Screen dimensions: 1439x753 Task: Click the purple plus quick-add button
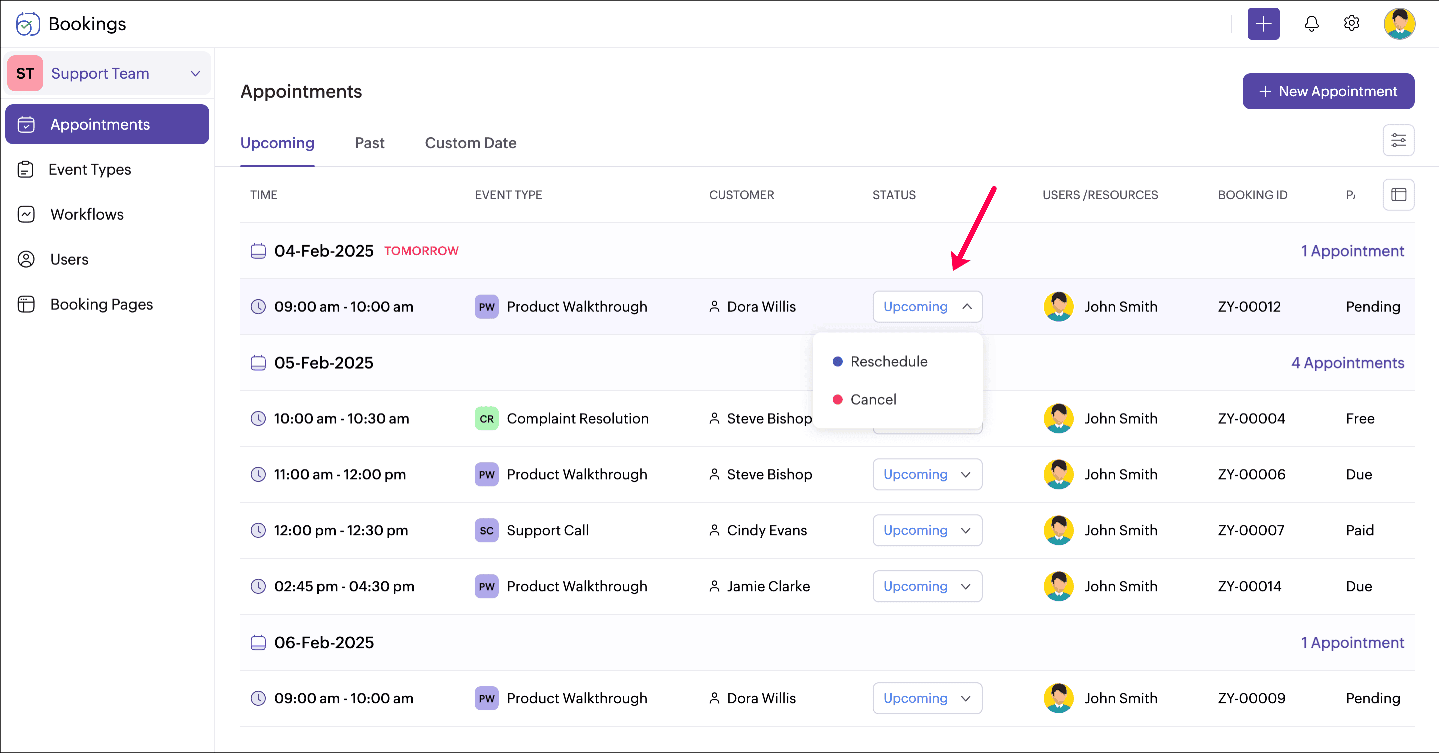[1263, 24]
